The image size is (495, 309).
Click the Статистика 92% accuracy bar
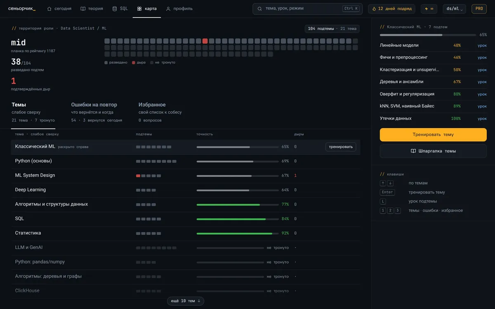(238, 234)
